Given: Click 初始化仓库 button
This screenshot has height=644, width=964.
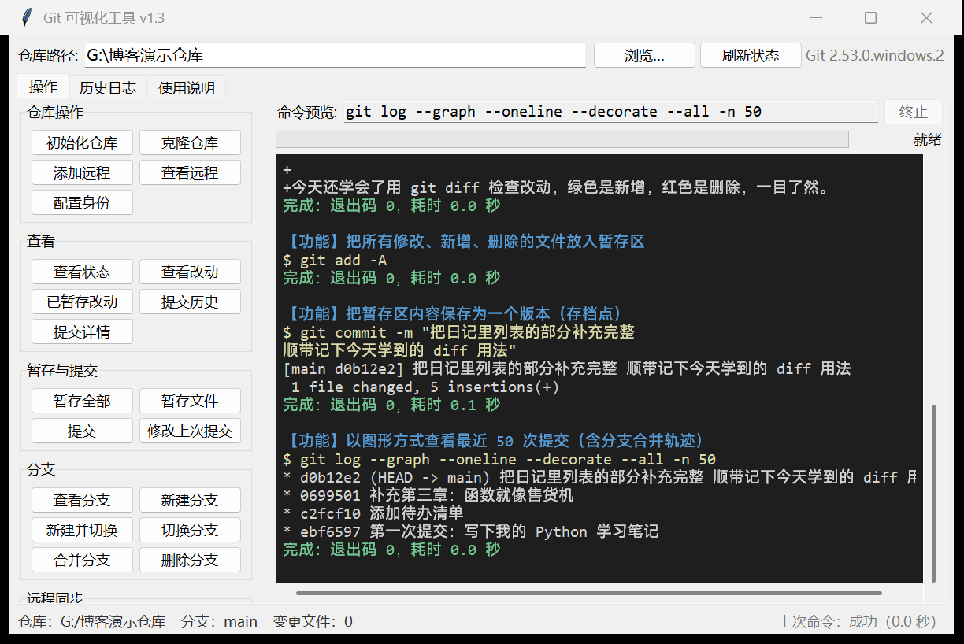Looking at the screenshot, I should point(82,143).
